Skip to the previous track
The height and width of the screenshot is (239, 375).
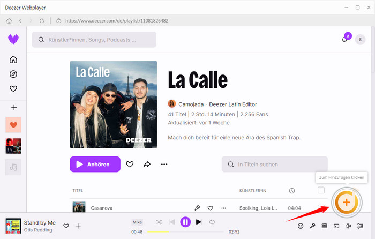[x=172, y=222]
